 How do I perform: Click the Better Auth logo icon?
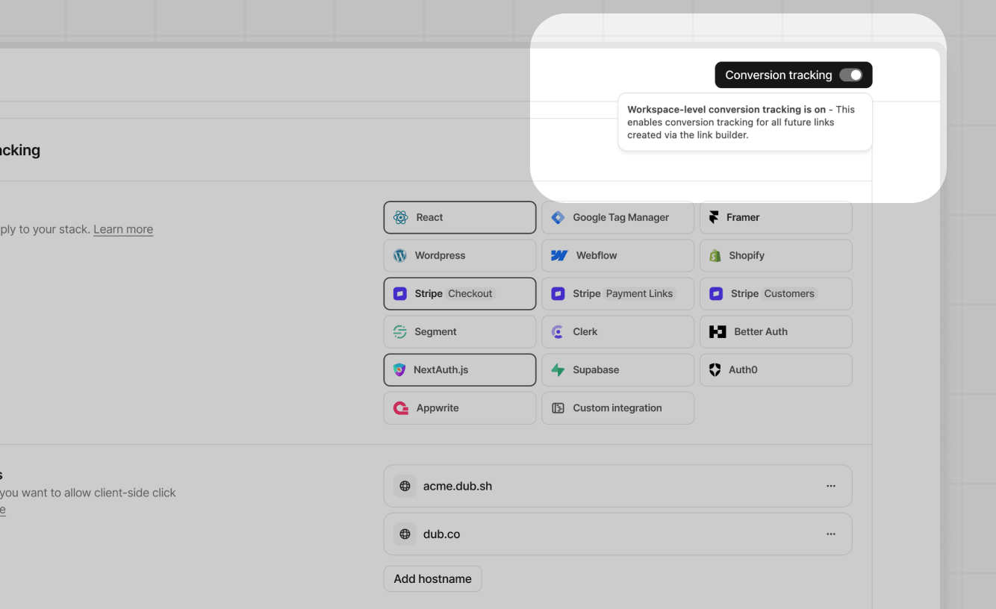tap(718, 331)
